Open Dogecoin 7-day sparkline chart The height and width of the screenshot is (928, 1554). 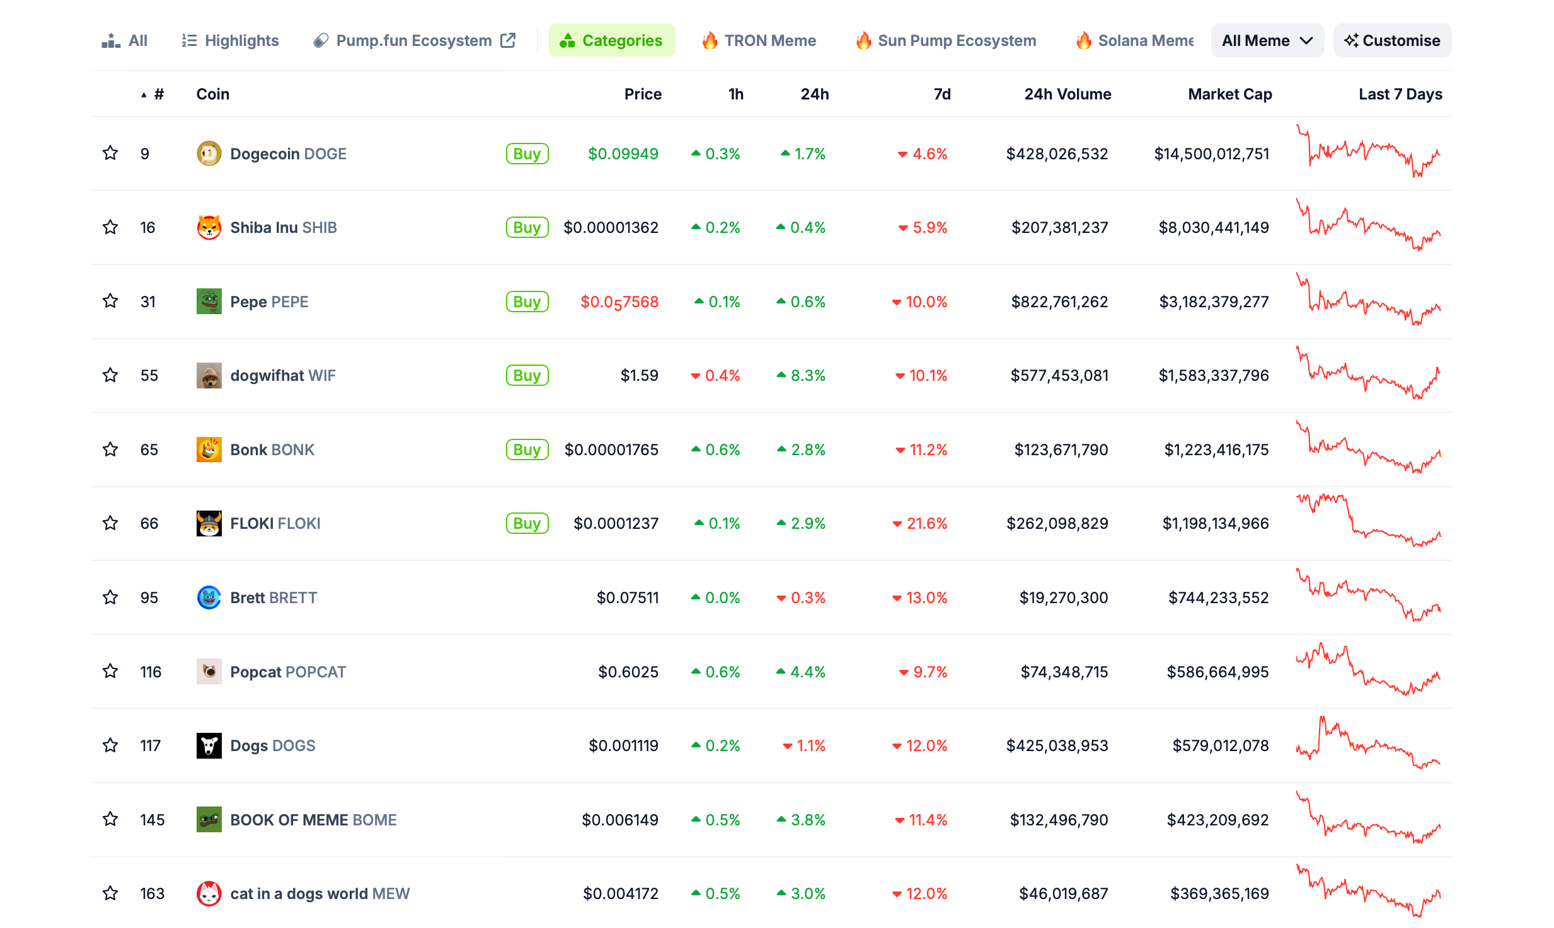(x=1368, y=151)
